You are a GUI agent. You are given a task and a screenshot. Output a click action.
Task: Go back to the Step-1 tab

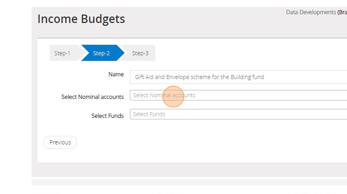point(63,53)
